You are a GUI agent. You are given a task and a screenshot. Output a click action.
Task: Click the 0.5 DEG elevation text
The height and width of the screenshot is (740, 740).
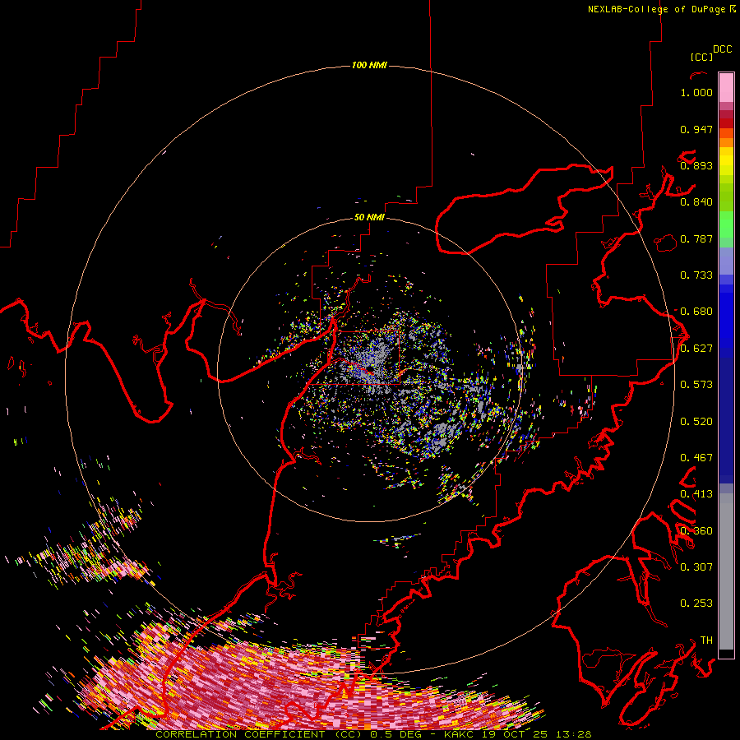395,734
